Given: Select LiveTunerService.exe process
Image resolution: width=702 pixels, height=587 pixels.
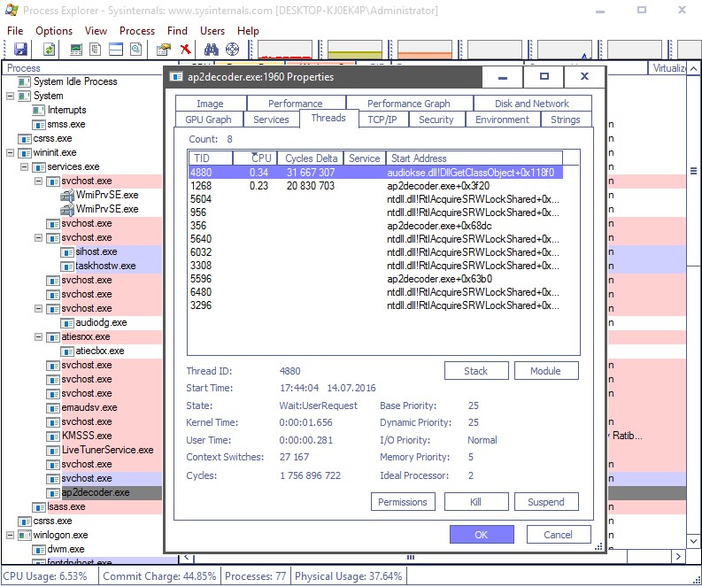Looking at the screenshot, I should (x=107, y=450).
